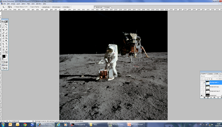The image size is (222, 127).
Task: Click Actual Pixels button
Action: pyautogui.click(x=46, y=7)
